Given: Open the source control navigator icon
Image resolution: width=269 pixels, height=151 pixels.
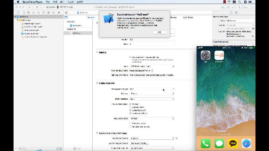Looking at the screenshot, I should point(24,13).
